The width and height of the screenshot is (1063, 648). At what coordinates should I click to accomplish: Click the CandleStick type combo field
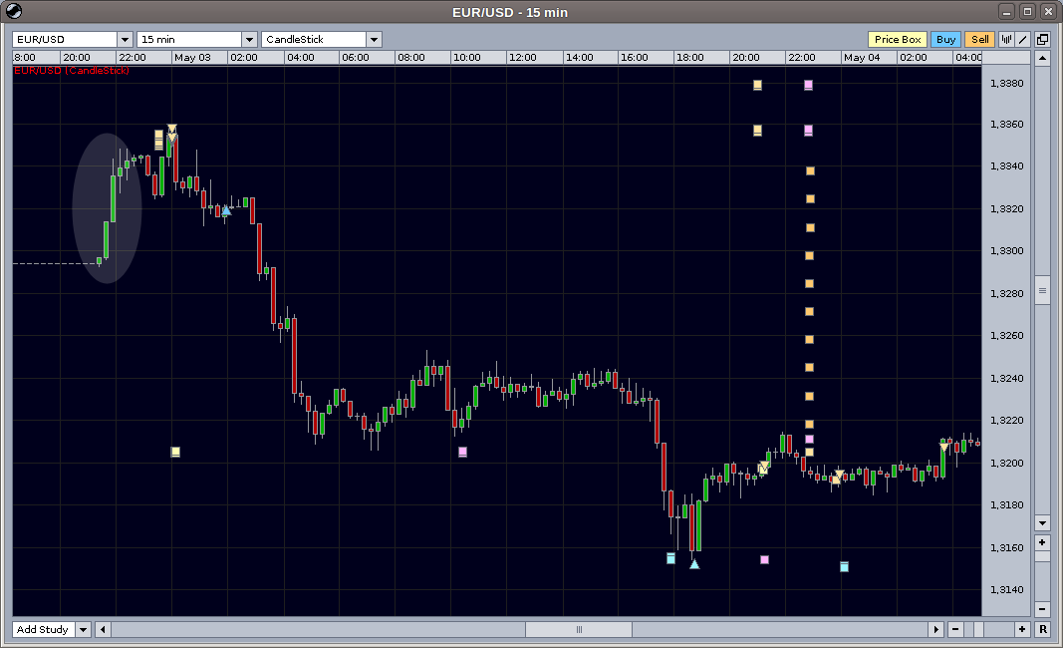(315, 39)
